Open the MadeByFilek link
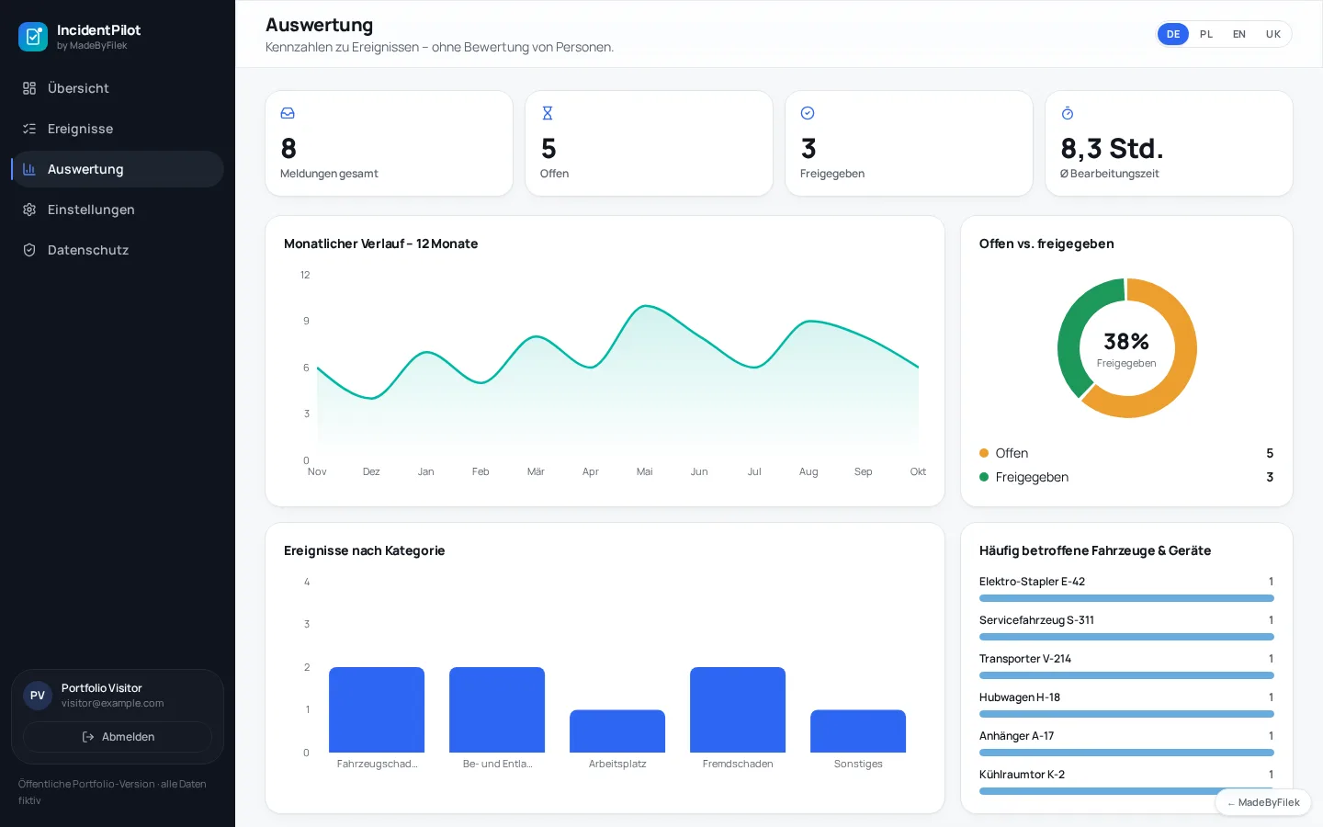Viewport: 1323px width, 827px height. click(x=1263, y=802)
